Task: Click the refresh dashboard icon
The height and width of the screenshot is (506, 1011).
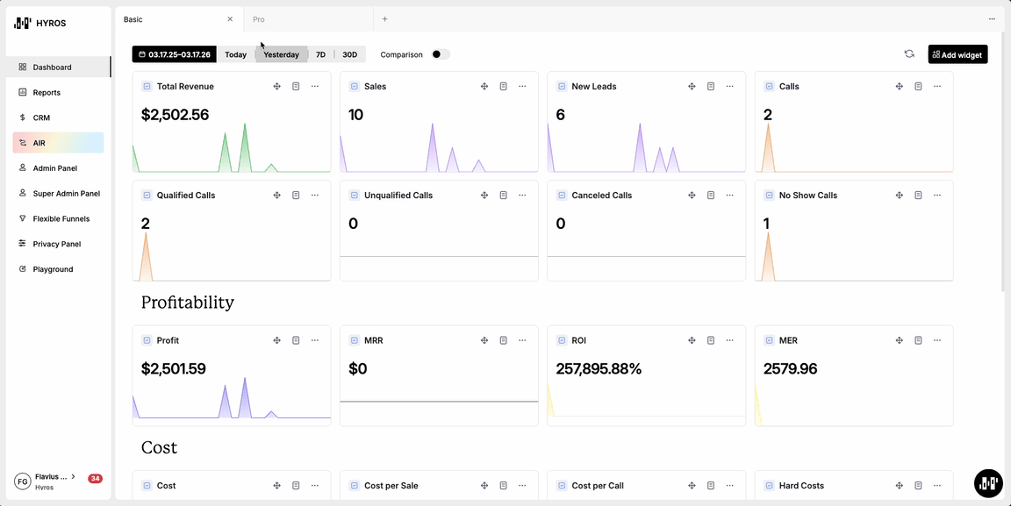Action: [x=909, y=54]
